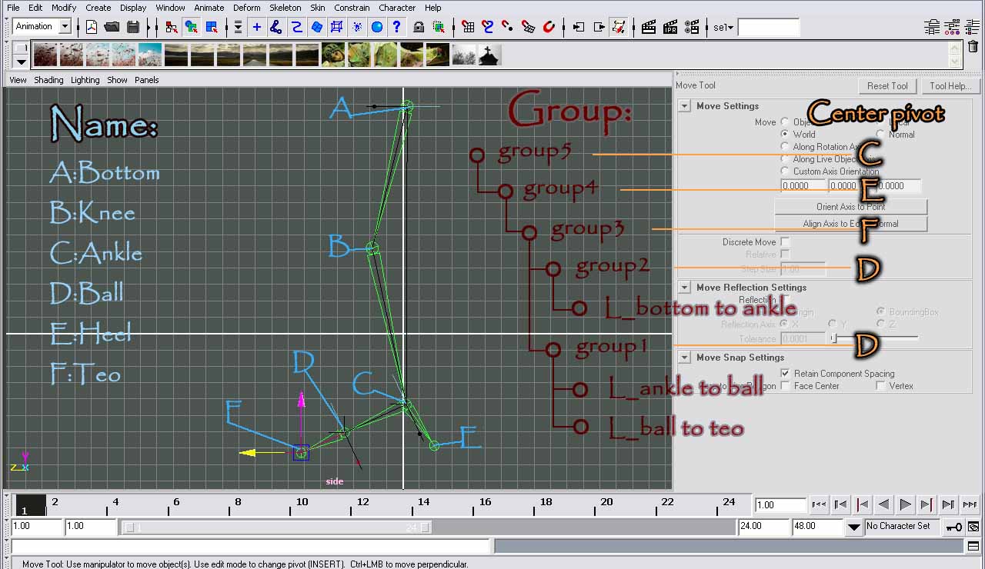This screenshot has height=569, width=985.
Task: Select the BoundingBox radio button
Action: click(881, 311)
